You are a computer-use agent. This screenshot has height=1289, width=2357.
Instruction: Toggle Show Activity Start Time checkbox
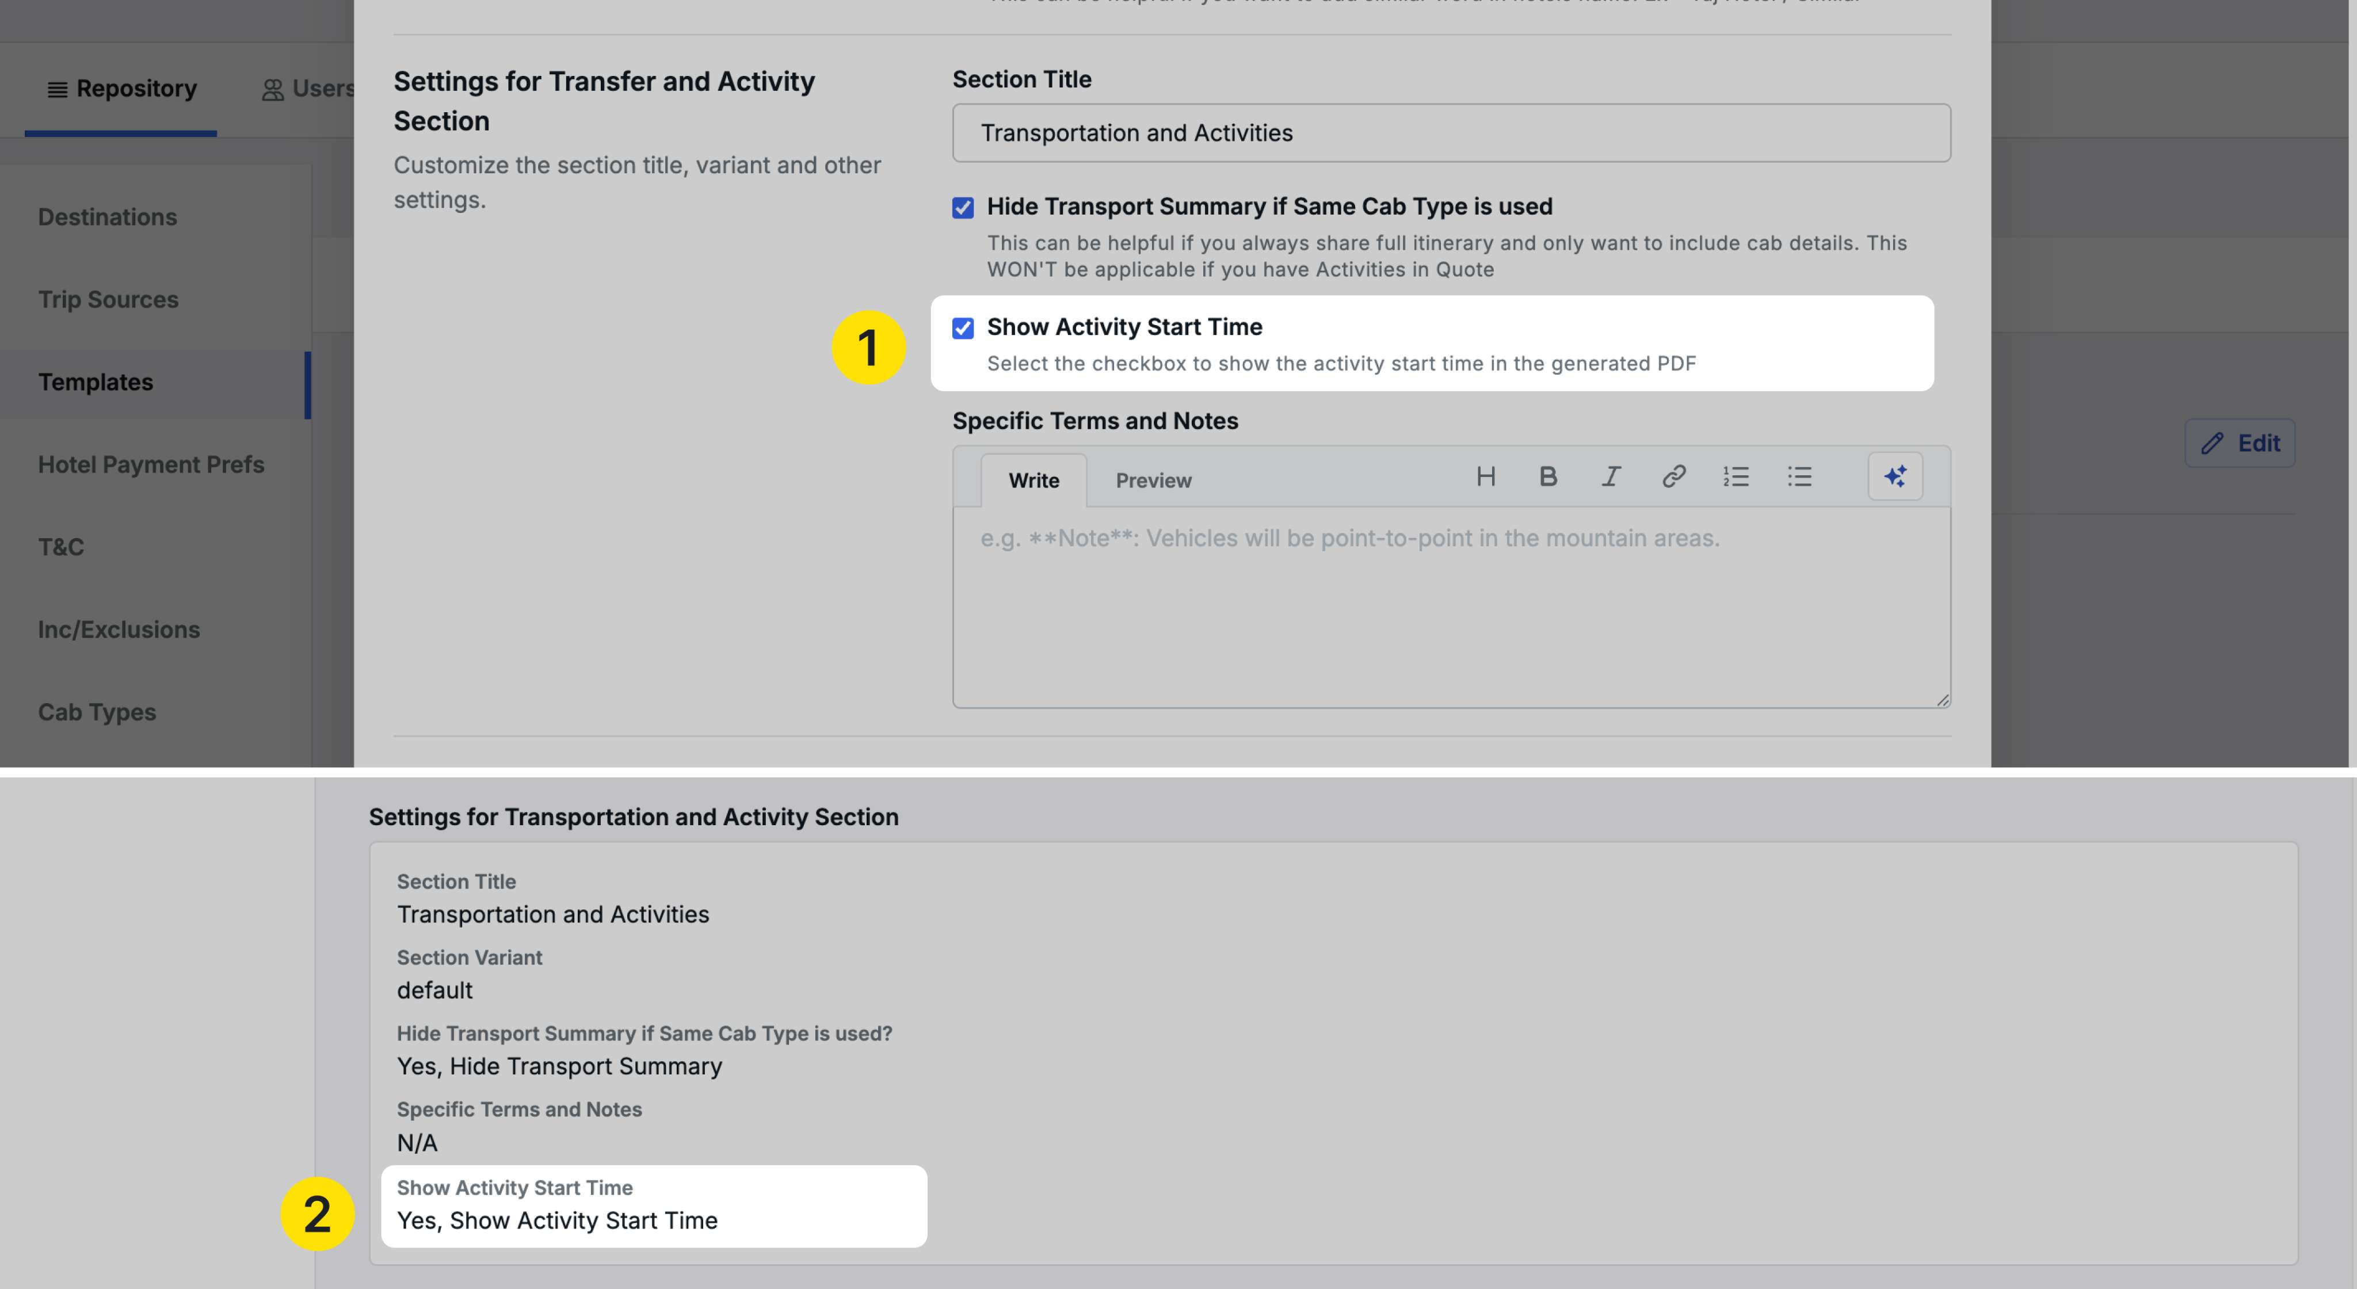point(963,329)
